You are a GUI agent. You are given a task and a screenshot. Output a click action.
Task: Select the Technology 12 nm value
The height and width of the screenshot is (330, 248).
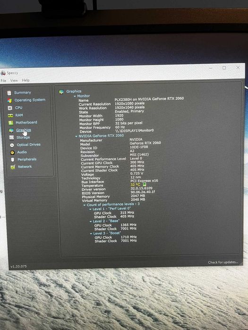click(x=136, y=177)
